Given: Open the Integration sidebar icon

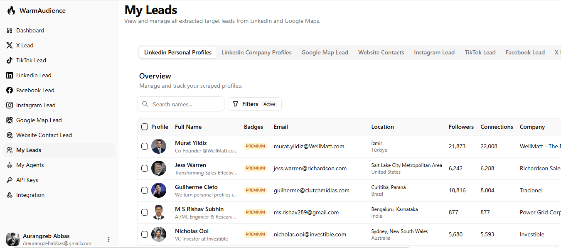Looking at the screenshot, I should pos(10,195).
